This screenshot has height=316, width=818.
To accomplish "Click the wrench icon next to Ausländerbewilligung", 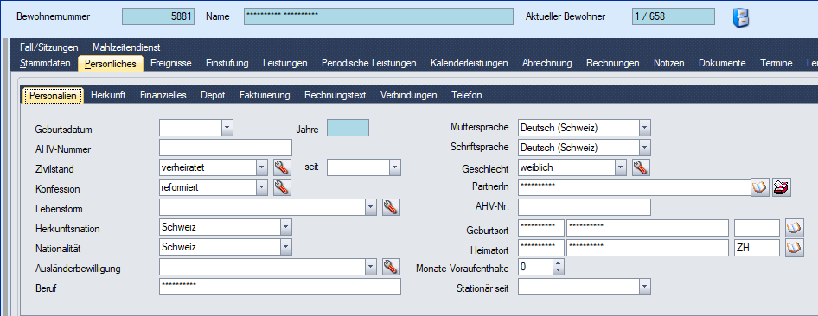I will 391,267.
